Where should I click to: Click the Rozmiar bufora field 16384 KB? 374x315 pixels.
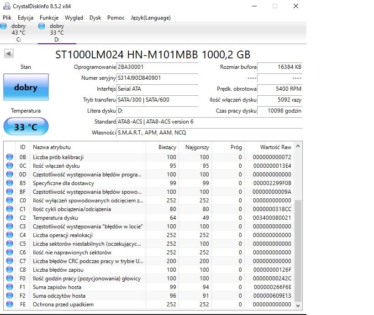pyautogui.click(x=279, y=67)
